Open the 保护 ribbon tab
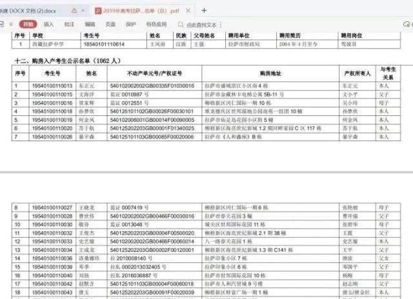This screenshot has width=413, height=299. pyautogui.click(x=131, y=24)
